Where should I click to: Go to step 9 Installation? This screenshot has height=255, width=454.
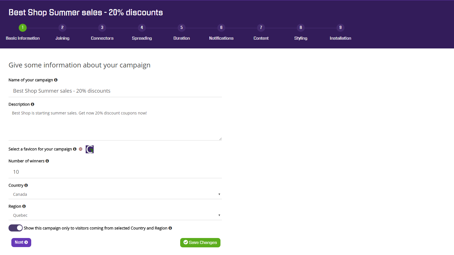[x=340, y=32]
